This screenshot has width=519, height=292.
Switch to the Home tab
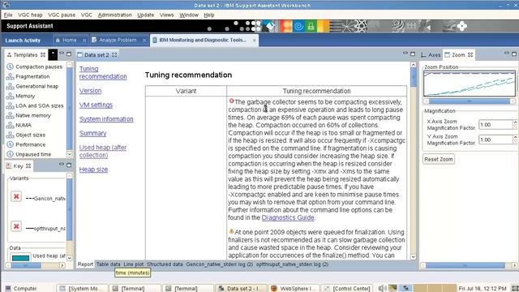(x=69, y=40)
